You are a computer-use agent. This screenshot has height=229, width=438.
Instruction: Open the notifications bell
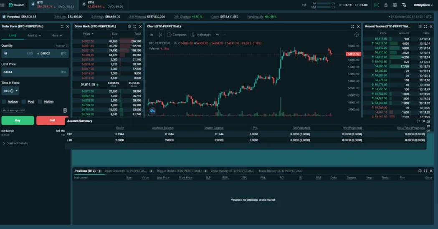[386, 5]
